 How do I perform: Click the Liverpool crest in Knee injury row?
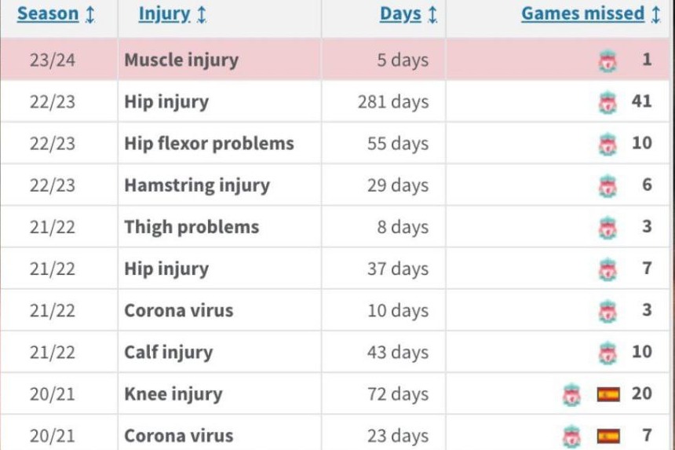click(x=571, y=394)
